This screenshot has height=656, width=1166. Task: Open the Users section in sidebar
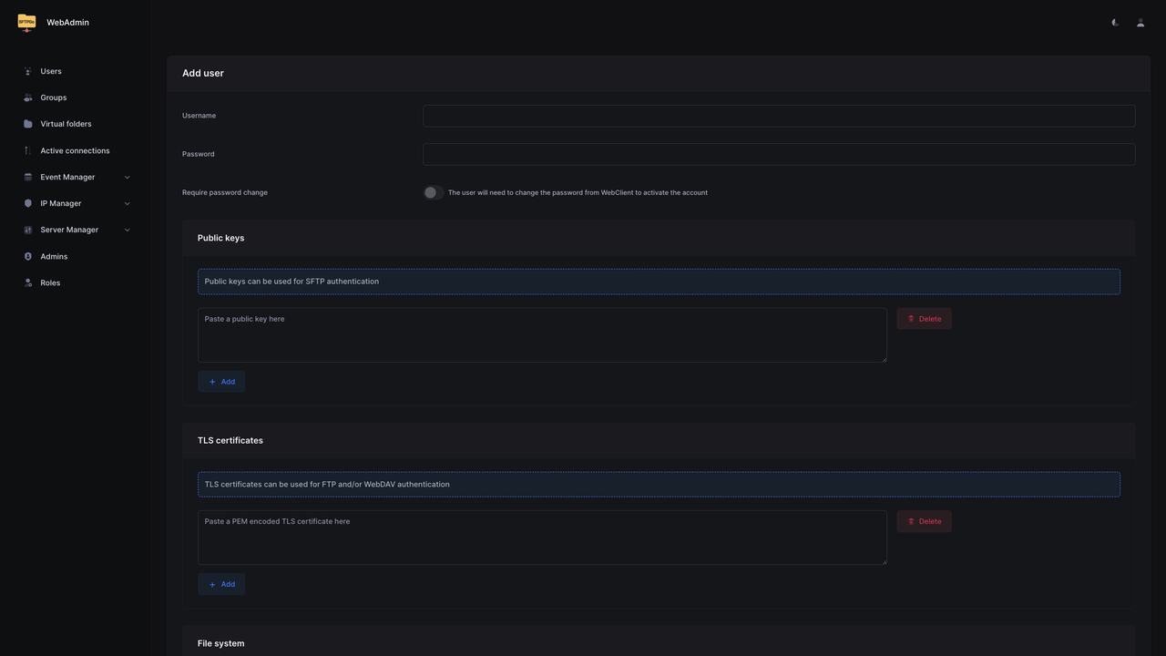point(50,71)
